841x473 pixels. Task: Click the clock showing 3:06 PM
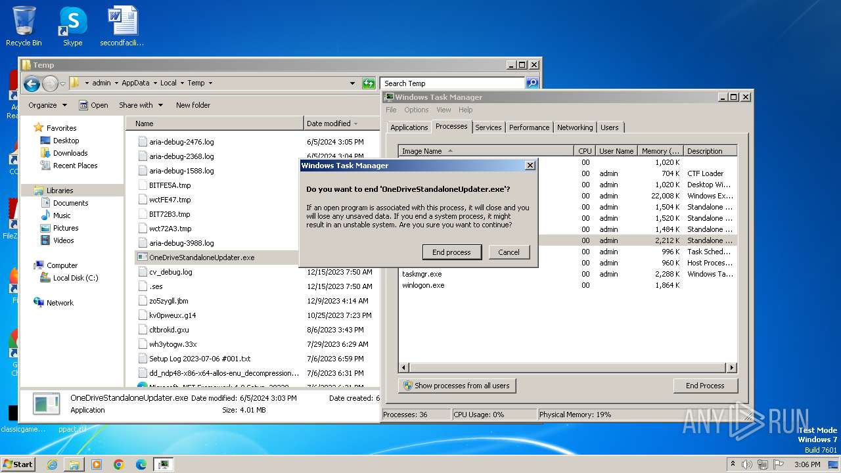(x=807, y=464)
